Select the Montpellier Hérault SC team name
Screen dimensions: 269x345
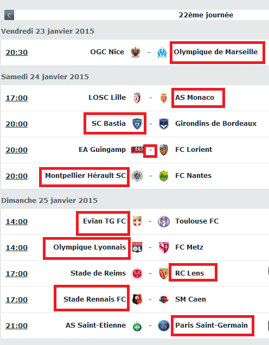[x=85, y=176]
